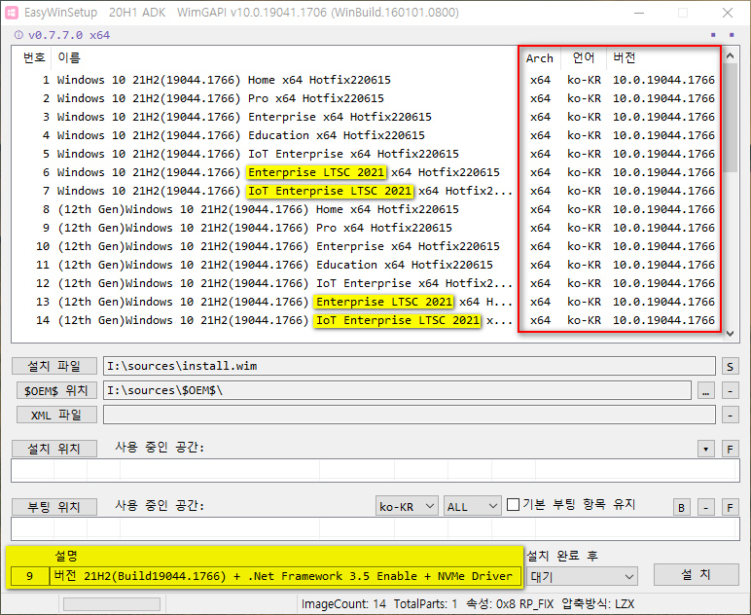Screen dimensions: 751x615
Task: Click the F button on the boot location row
Action: click(730, 507)
